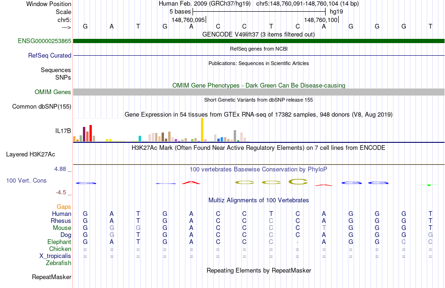Click the SNPs publications track label
This screenshot has width=445, height=288.
click(63, 77)
